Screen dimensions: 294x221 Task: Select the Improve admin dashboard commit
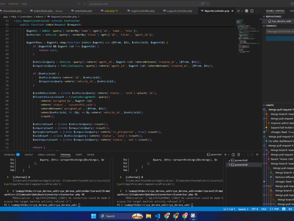(282, 123)
